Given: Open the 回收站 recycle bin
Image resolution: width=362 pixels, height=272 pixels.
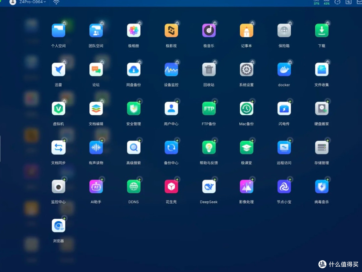Looking at the screenshot, I should pos(209,69).
